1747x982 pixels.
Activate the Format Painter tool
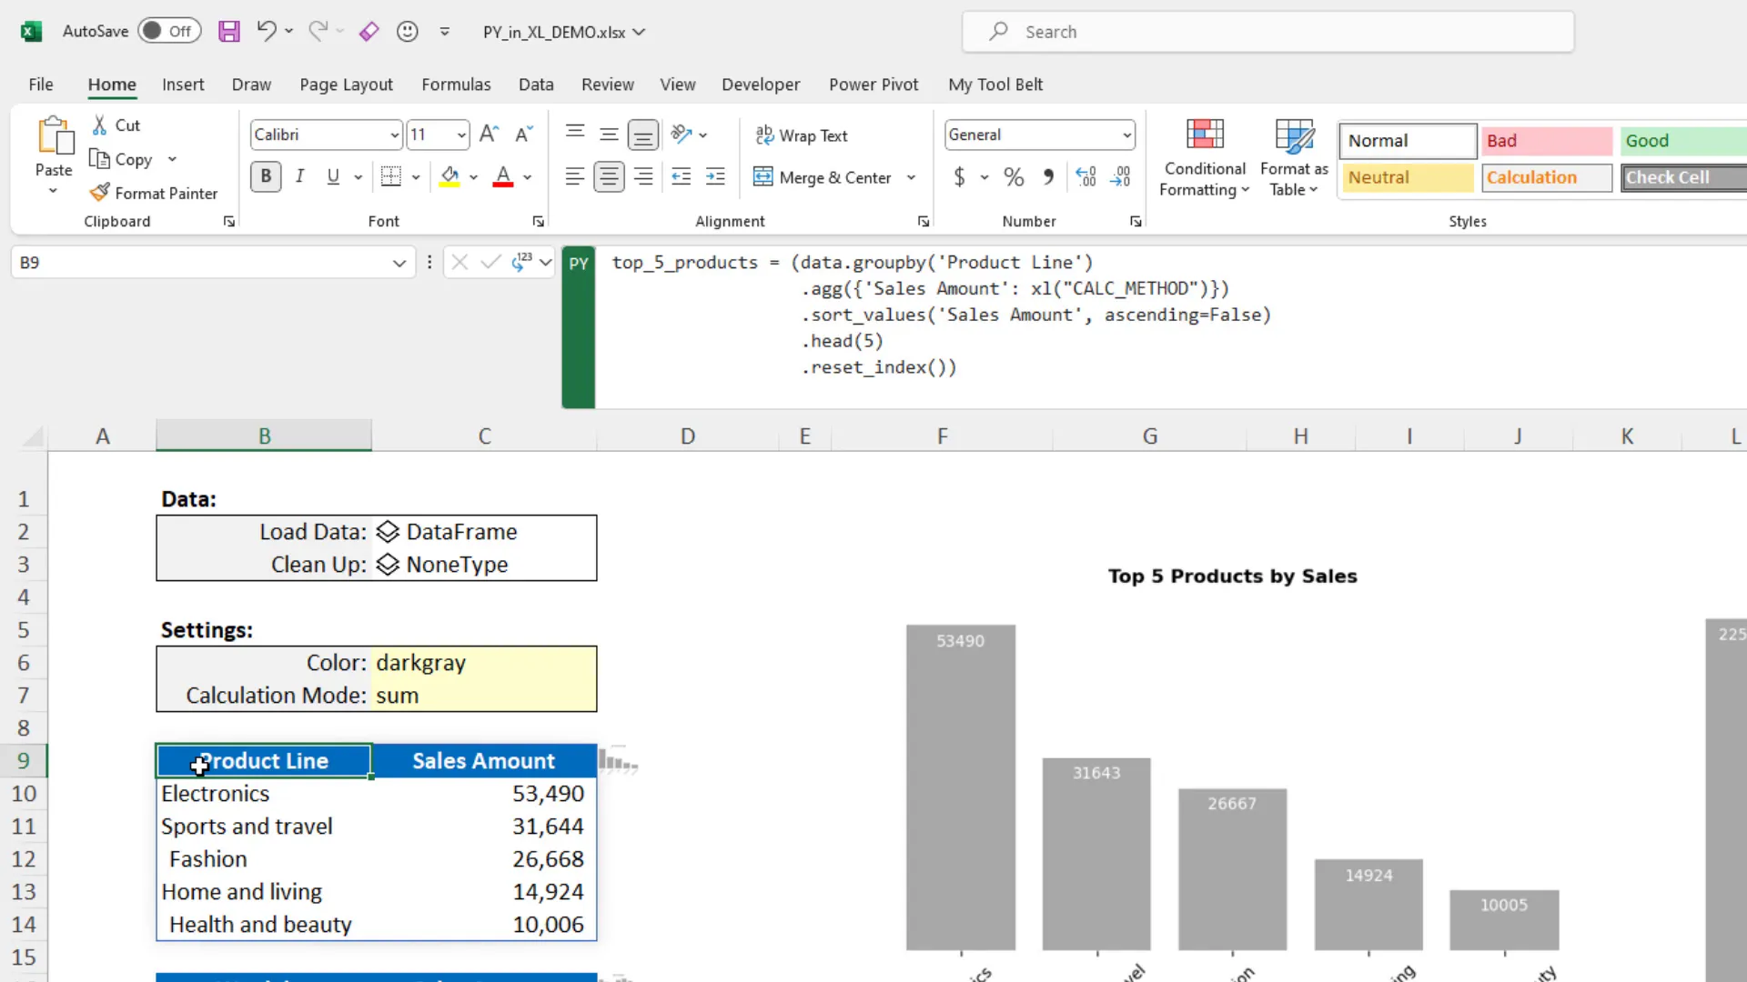154,193
